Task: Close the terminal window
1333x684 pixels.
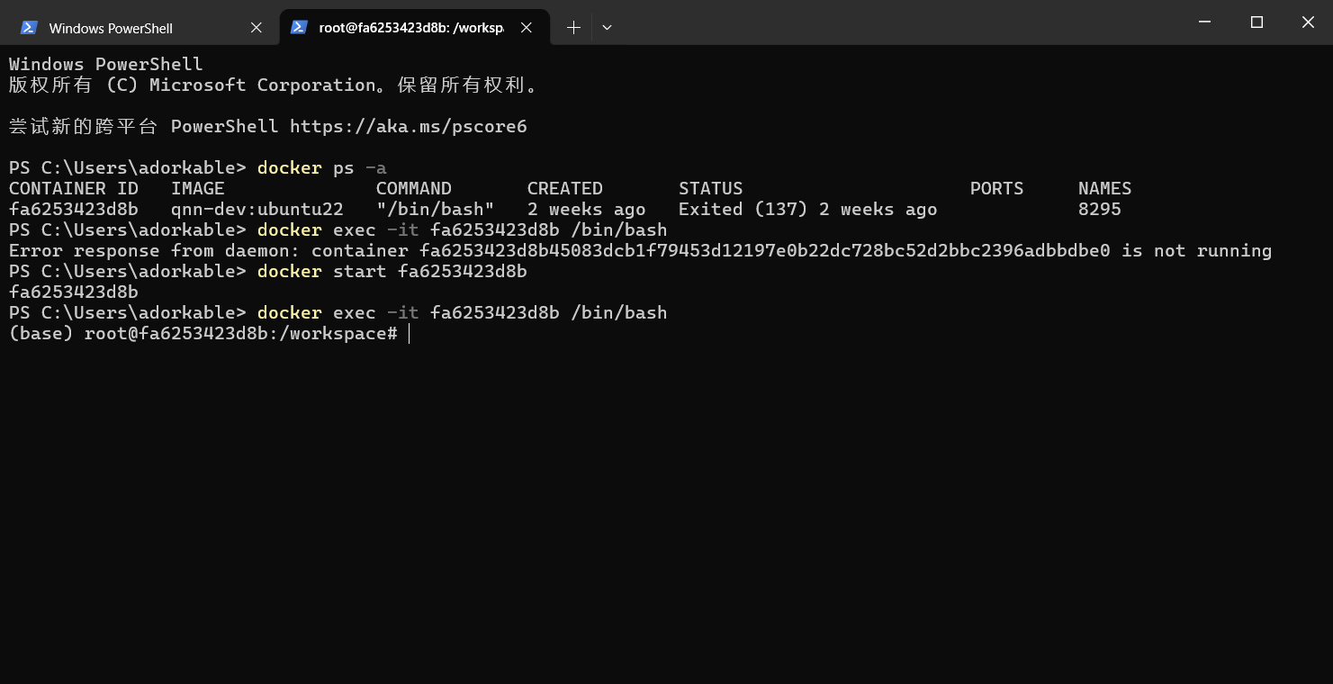Action: tap(1308, 22)
